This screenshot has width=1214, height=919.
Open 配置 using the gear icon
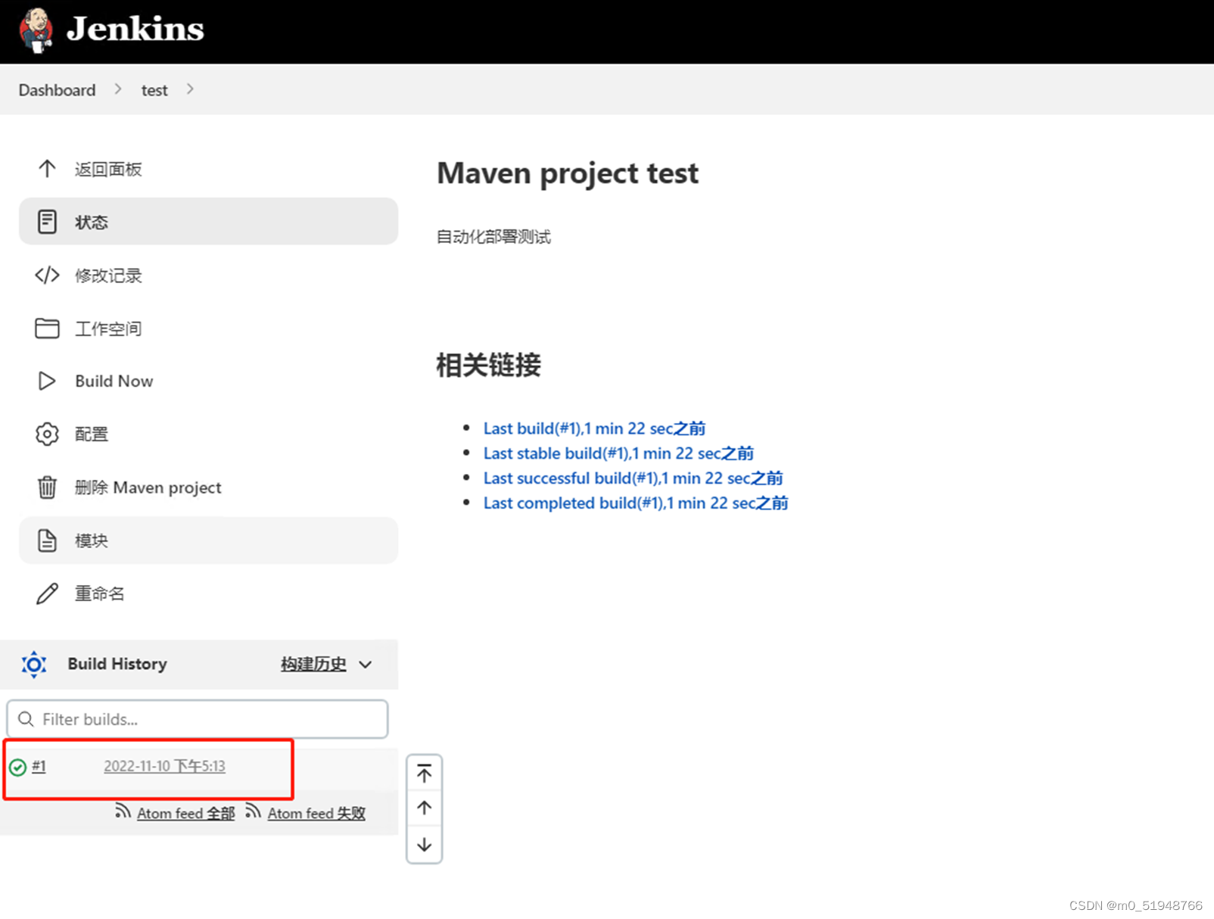[x=47, y=434]
